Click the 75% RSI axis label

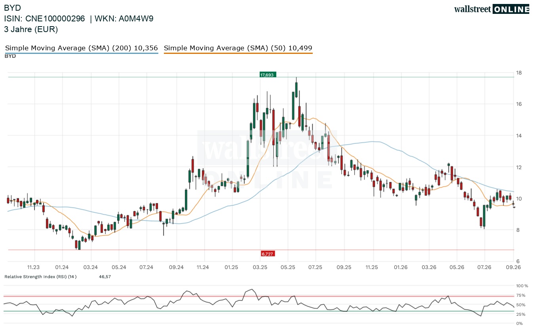[x=521, y=295]
